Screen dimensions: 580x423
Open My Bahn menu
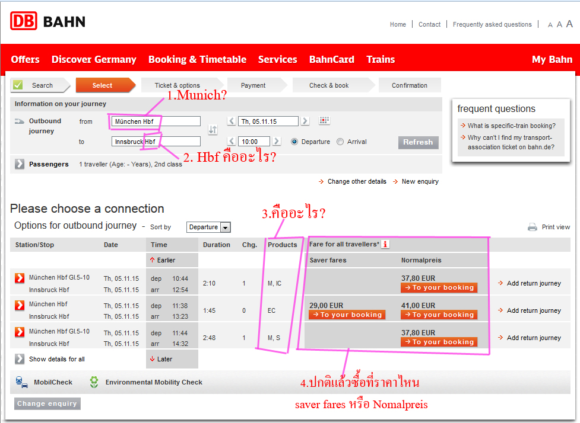click(x=552, y=59)
